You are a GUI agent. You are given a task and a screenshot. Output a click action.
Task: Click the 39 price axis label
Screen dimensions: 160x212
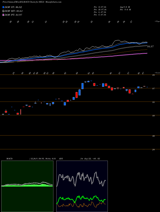pyautogui.click(x=153, y=75)
